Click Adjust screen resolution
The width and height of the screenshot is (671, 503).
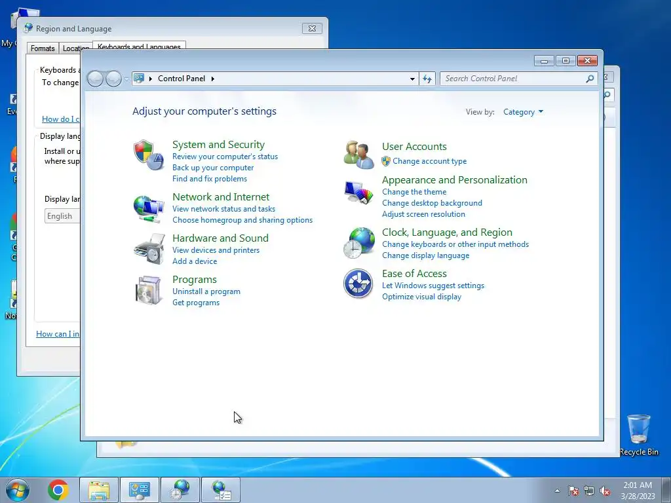(423, 214)
